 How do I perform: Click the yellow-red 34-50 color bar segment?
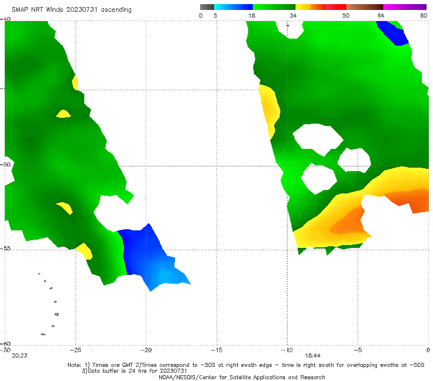click(x=321, y=7)
